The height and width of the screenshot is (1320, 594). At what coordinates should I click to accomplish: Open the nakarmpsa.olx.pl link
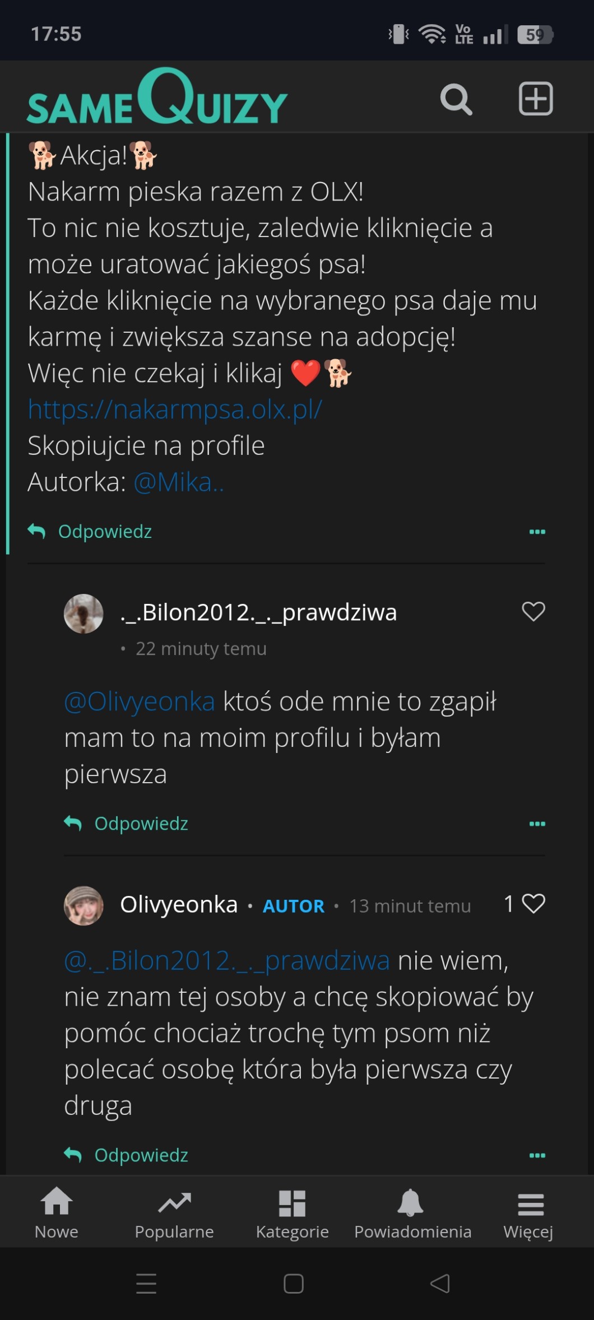click(175, 410)
